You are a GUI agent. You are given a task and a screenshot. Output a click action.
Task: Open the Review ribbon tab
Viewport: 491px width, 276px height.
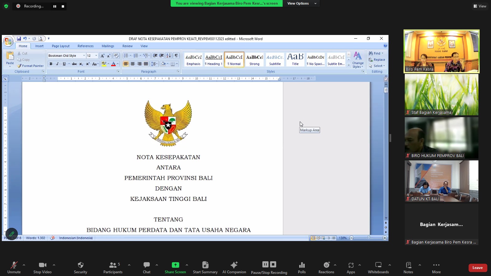click(127, 46)
